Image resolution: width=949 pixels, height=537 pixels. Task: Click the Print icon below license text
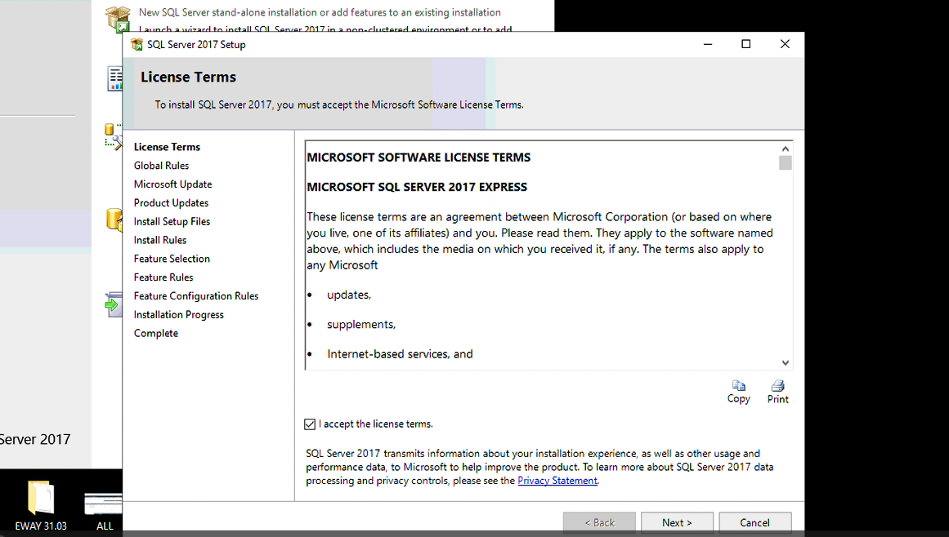(x=777, y=385)
